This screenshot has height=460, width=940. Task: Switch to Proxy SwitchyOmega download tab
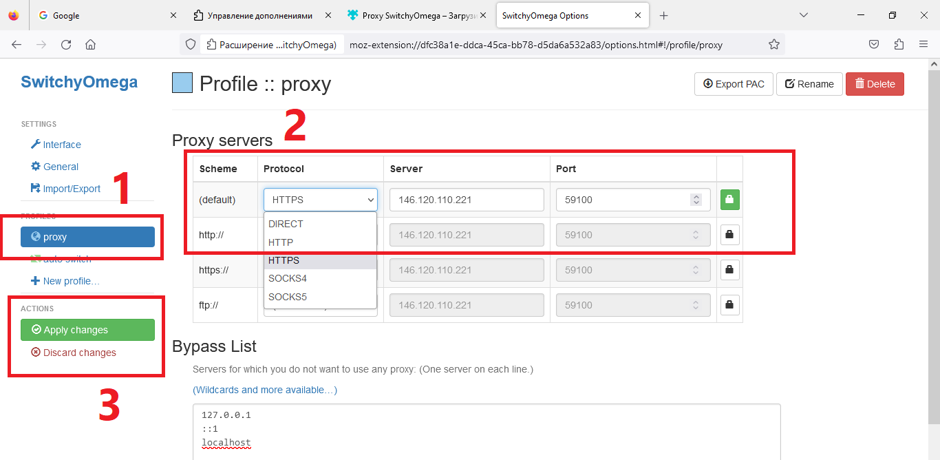(x=418, y=15)
